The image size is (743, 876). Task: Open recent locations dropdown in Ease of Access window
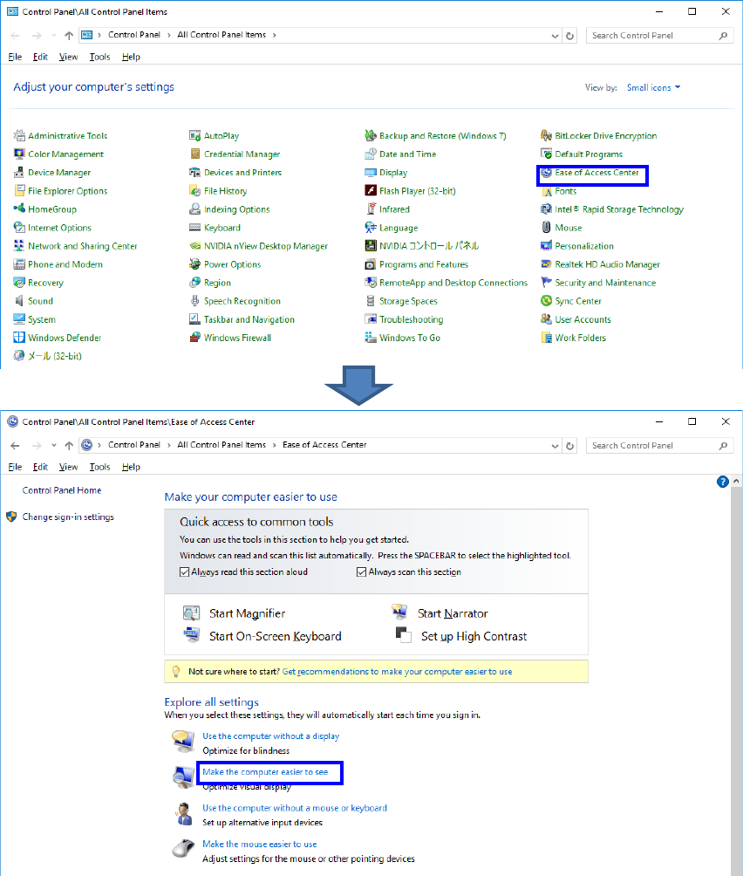pyautogui.click(x=53, y=445)
